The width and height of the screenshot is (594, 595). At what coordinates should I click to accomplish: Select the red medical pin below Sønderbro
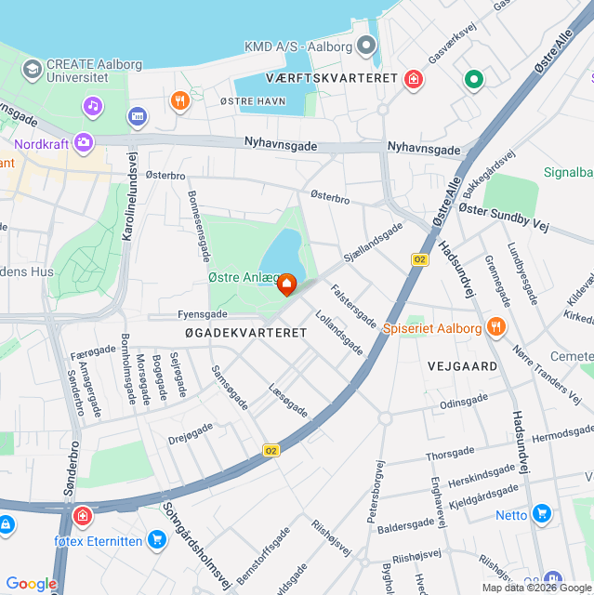[x=83, y=517]
